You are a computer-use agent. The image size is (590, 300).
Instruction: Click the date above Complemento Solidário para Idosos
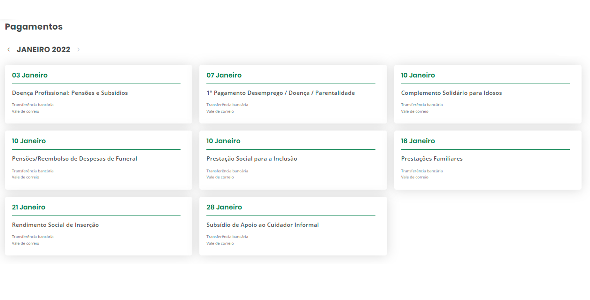(x=418, y=75)
